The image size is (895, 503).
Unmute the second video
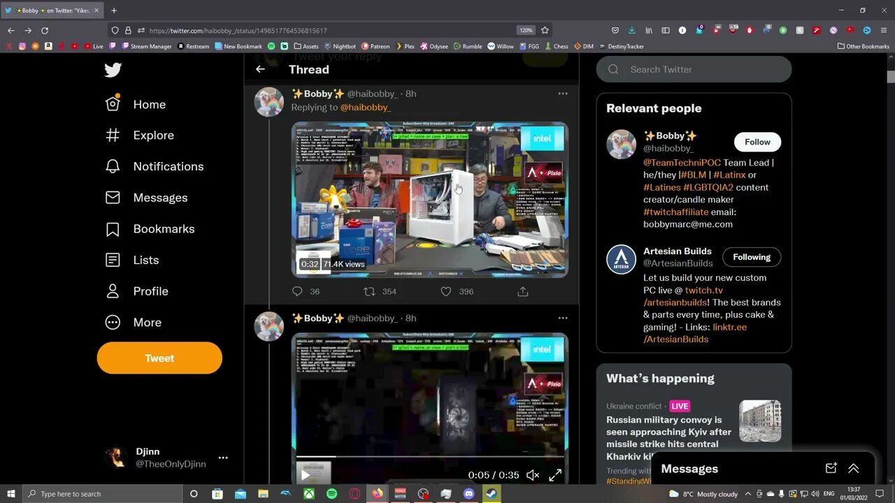tap(533, 475)
